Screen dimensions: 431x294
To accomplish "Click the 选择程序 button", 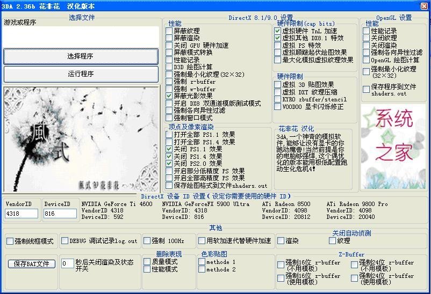I will [x=81, y=56].
